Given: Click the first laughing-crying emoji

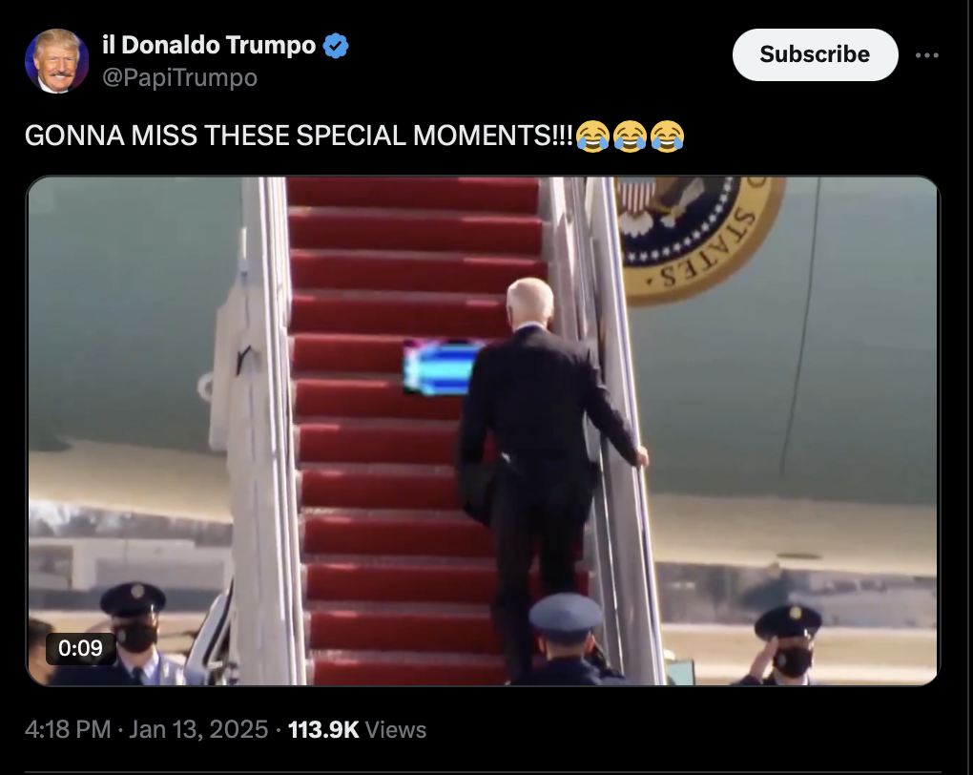Looking at the screenshot, I should (x=592, y=136).
